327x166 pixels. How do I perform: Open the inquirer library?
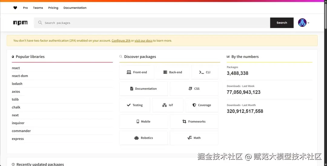pos(18,123)
